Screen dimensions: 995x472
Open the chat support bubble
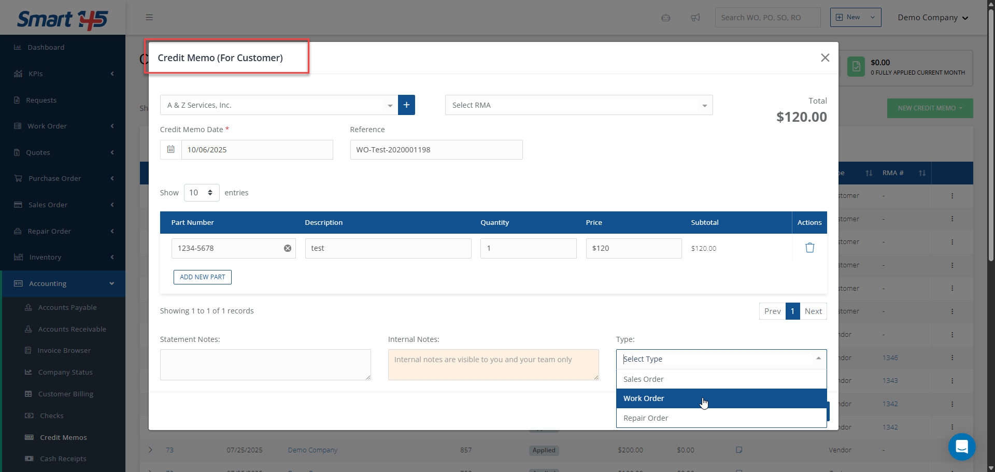click(x=962, y=446)
